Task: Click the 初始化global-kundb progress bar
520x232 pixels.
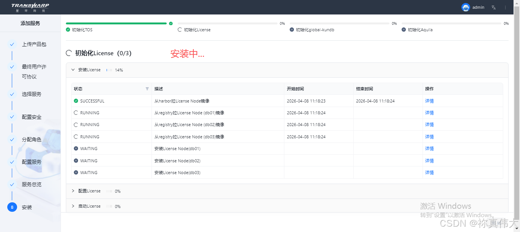Action: click(340, 23)
